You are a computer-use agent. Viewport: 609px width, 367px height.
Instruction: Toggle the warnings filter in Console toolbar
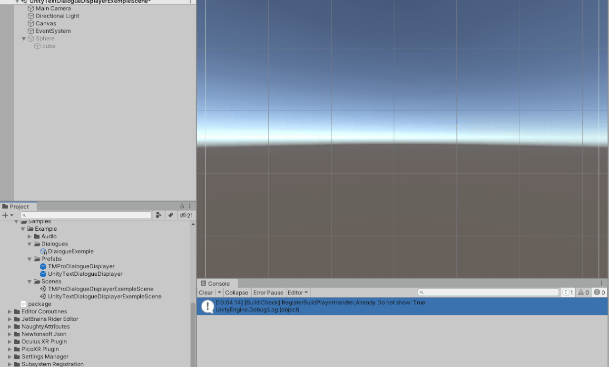click(x=582, y=292)
